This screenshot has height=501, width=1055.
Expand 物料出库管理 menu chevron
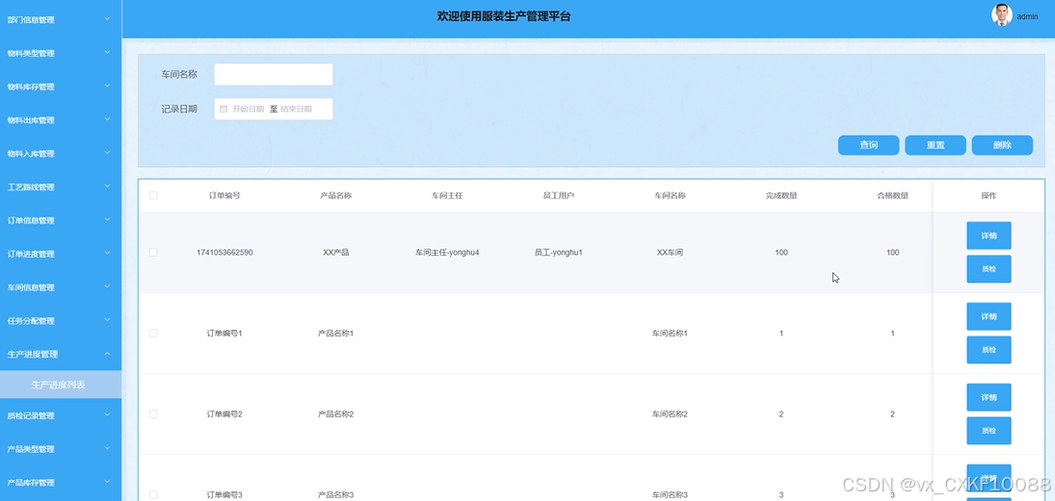107,119
